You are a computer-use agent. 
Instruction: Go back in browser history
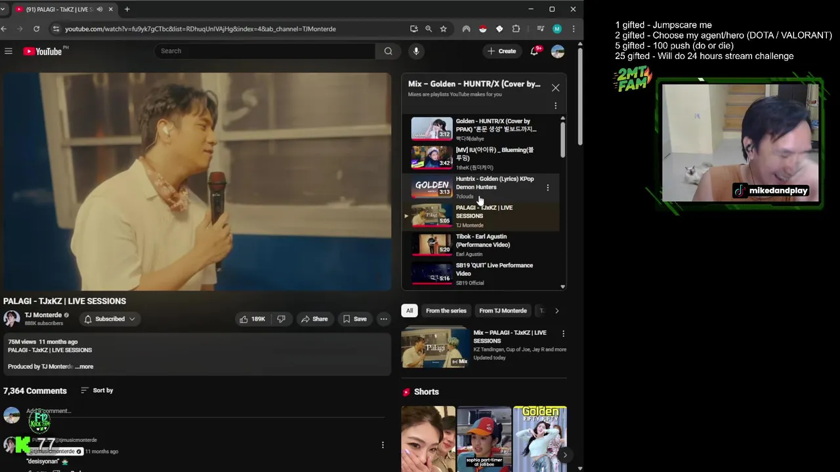tap(5, 29)
